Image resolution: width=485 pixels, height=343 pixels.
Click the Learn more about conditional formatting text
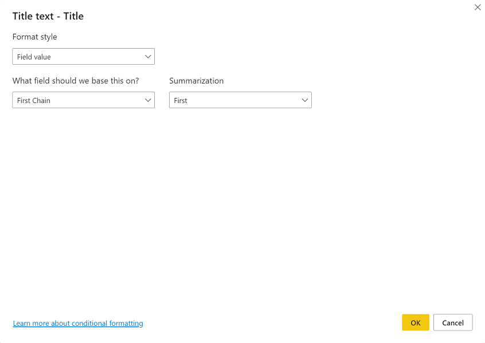(x=77, y=323)
